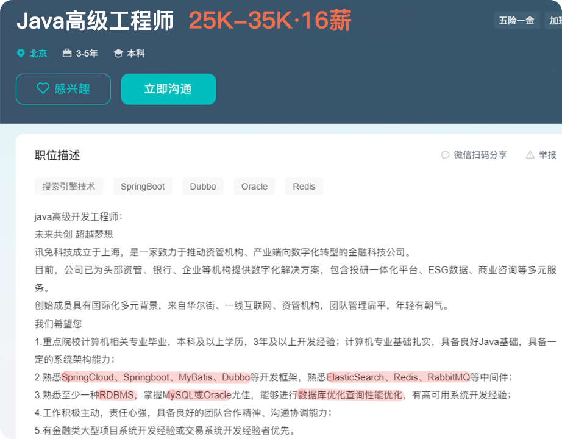The width and height of the screenshot is (562, 439).
Task: Click the 职位描述 section heading
Action: tap(57, 155)
